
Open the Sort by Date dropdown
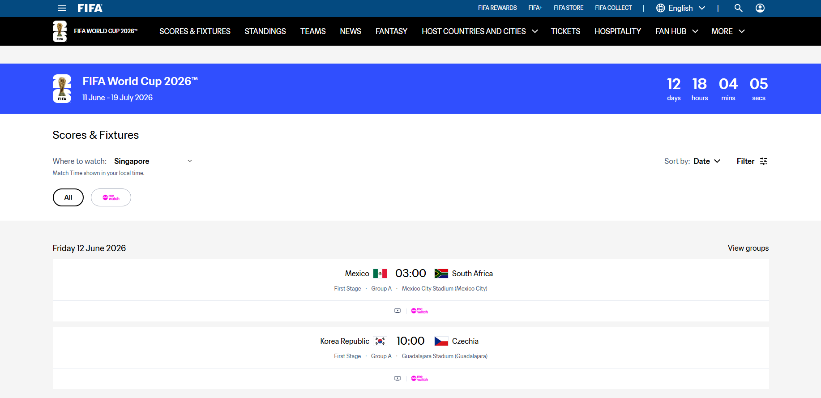pyautogui.click(x=707, y=161)
